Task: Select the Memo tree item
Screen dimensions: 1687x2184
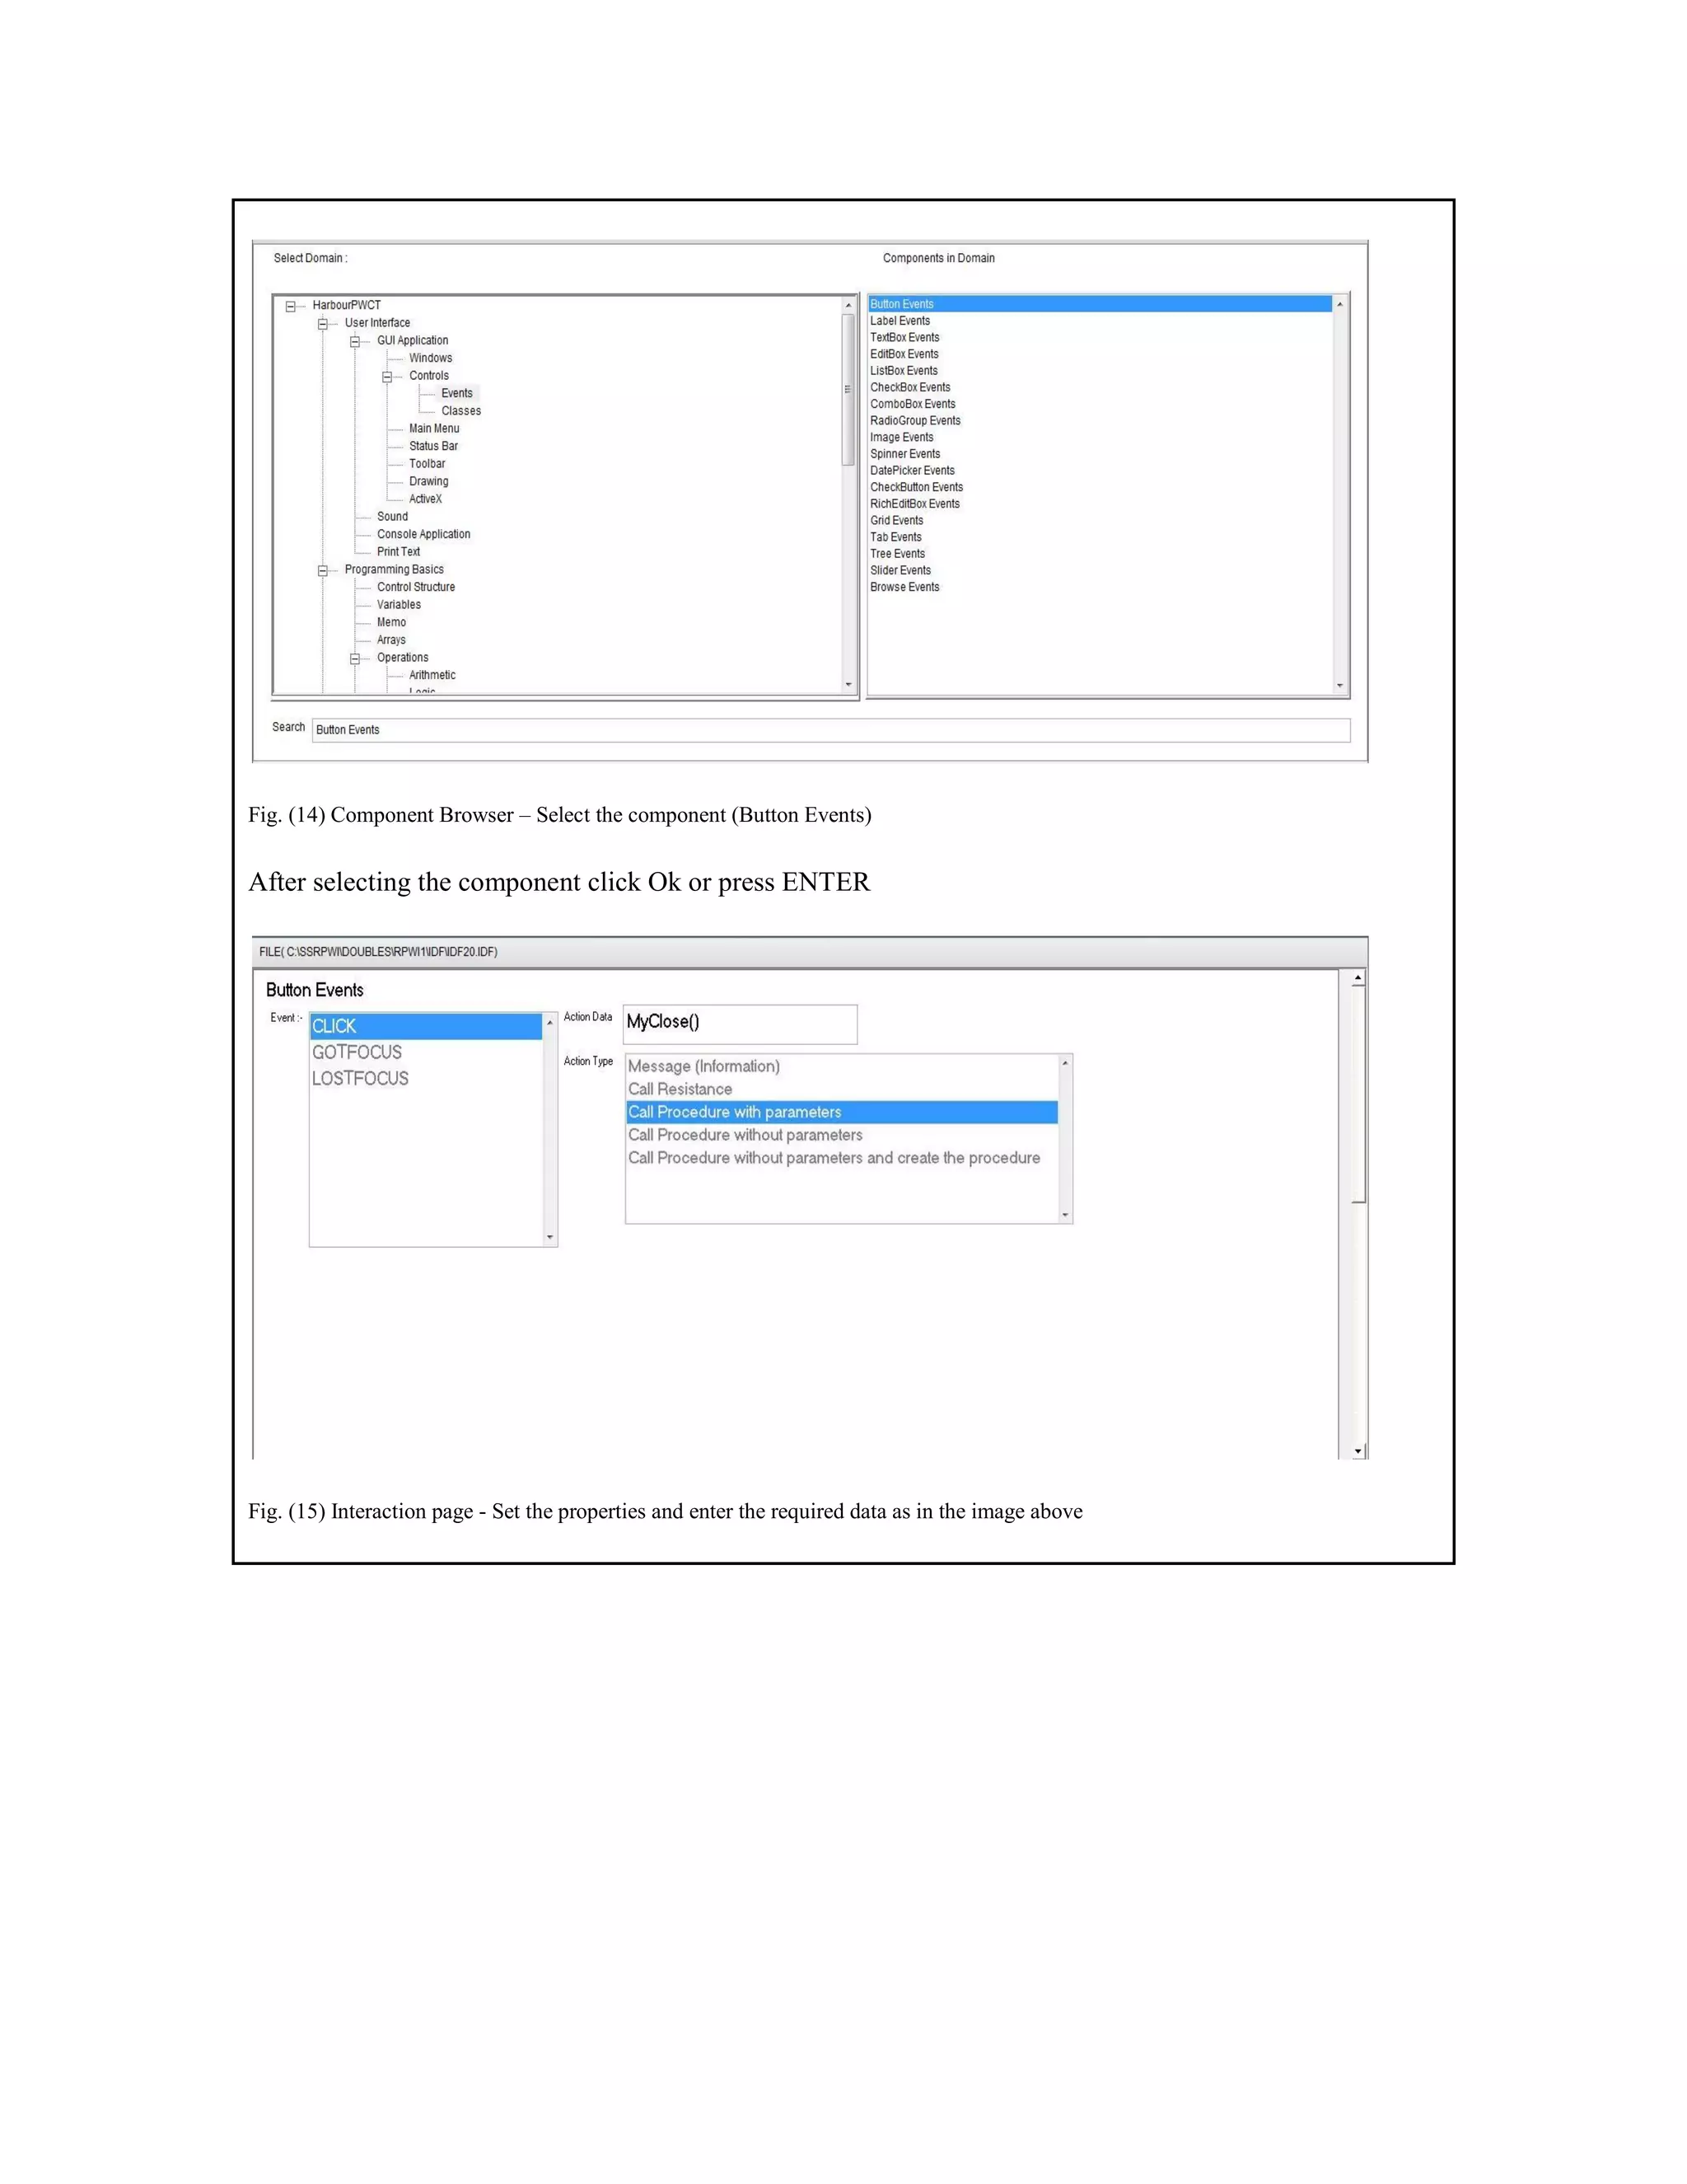Action: [390, 622]
